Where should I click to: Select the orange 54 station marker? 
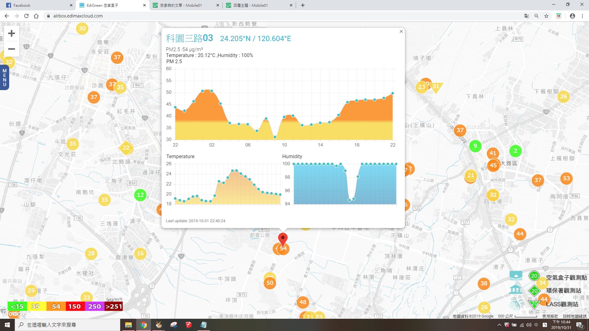(x=284, y=249)
